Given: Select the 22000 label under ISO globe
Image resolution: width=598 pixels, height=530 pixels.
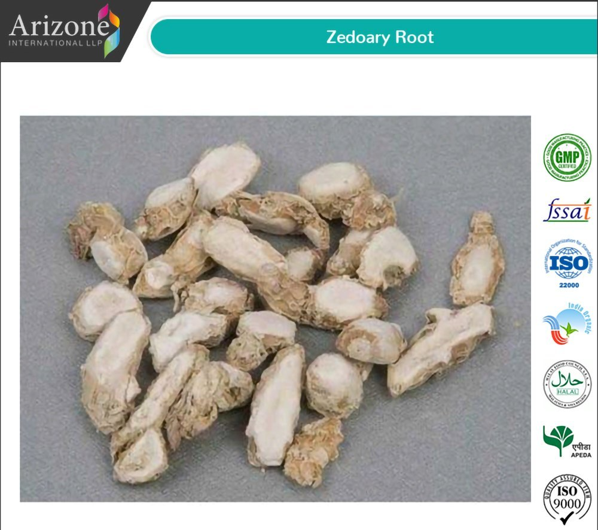Looking at the screenshot, I should [x=569, y=285].
